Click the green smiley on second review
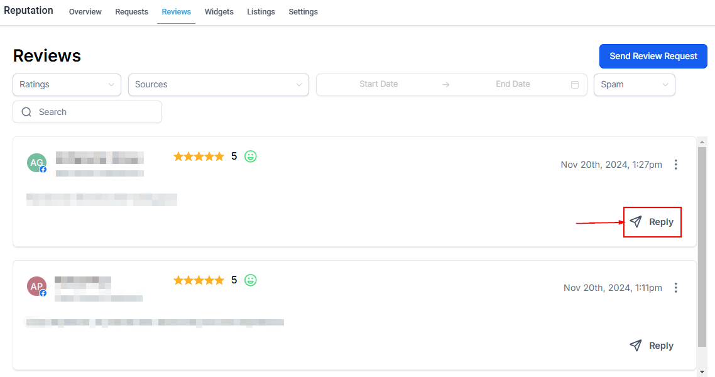This screenshot has height=377, width=715. (x=251, y=280)
